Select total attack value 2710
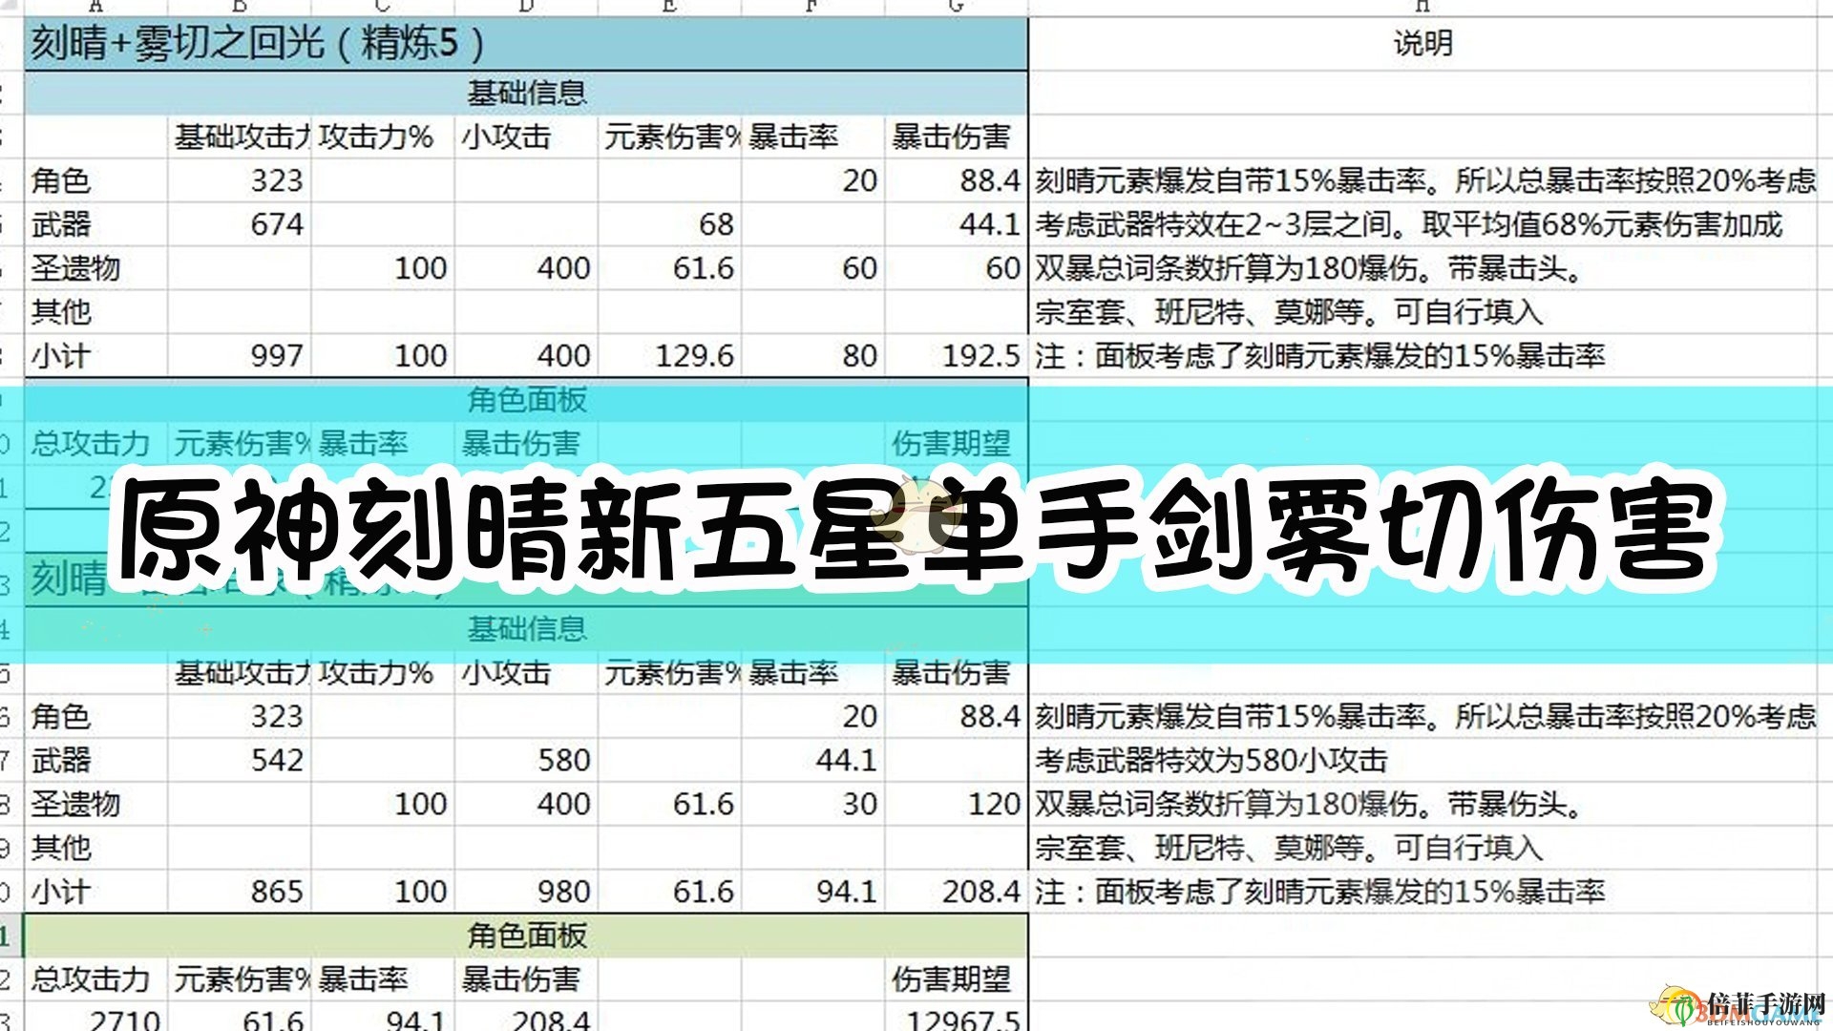This screenshot has width=1833, height=1031. pos(96,1018)
